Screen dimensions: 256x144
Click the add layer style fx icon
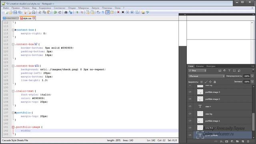point(221,141)
